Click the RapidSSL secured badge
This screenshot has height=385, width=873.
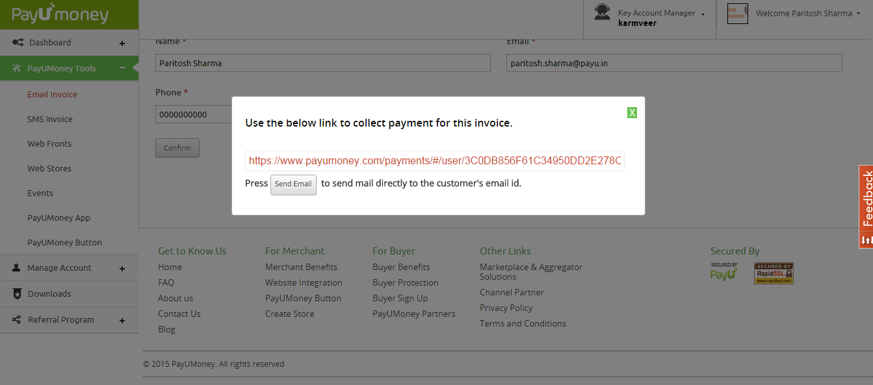774,273
